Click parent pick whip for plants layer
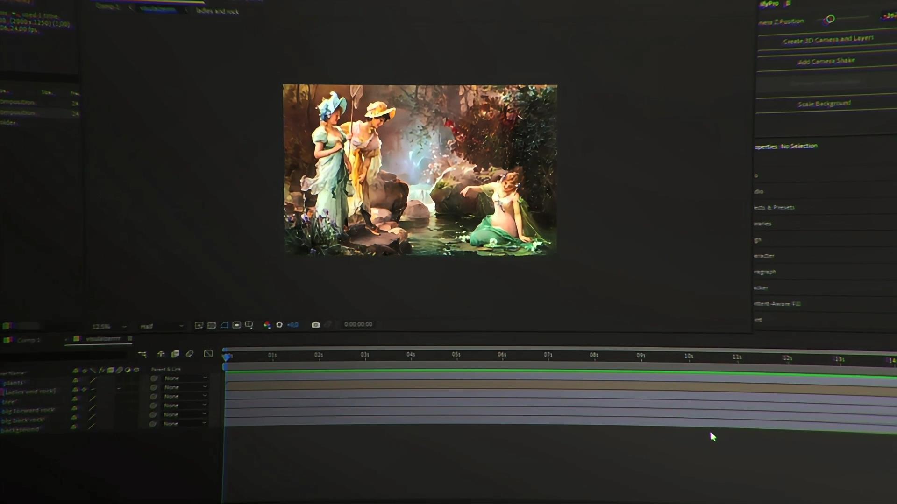897x504 pixels. point(154,378)
